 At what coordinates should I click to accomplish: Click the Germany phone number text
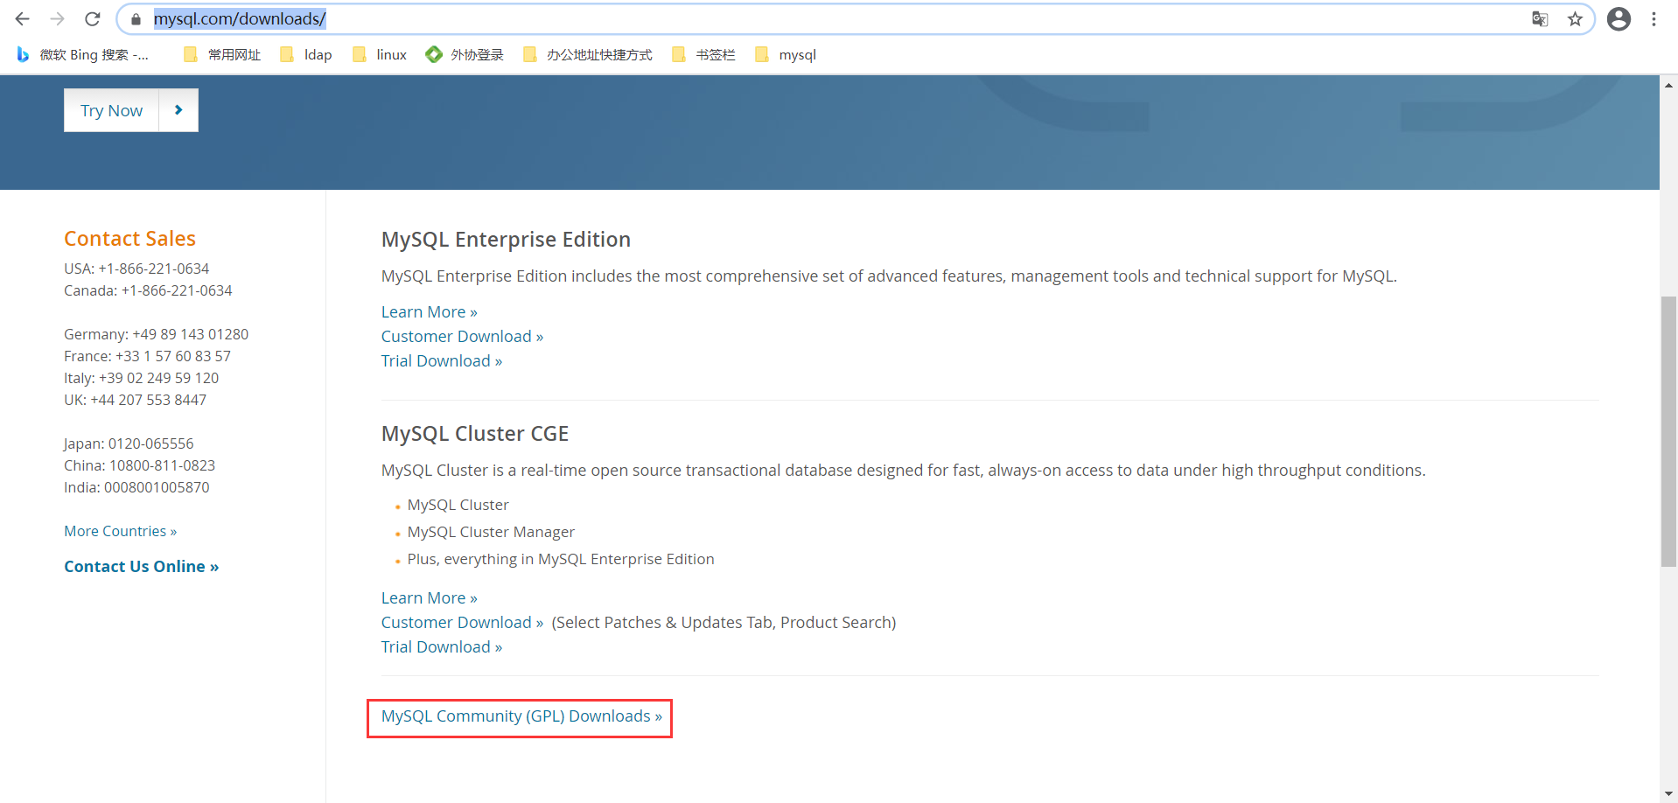(x=156, y=334)
